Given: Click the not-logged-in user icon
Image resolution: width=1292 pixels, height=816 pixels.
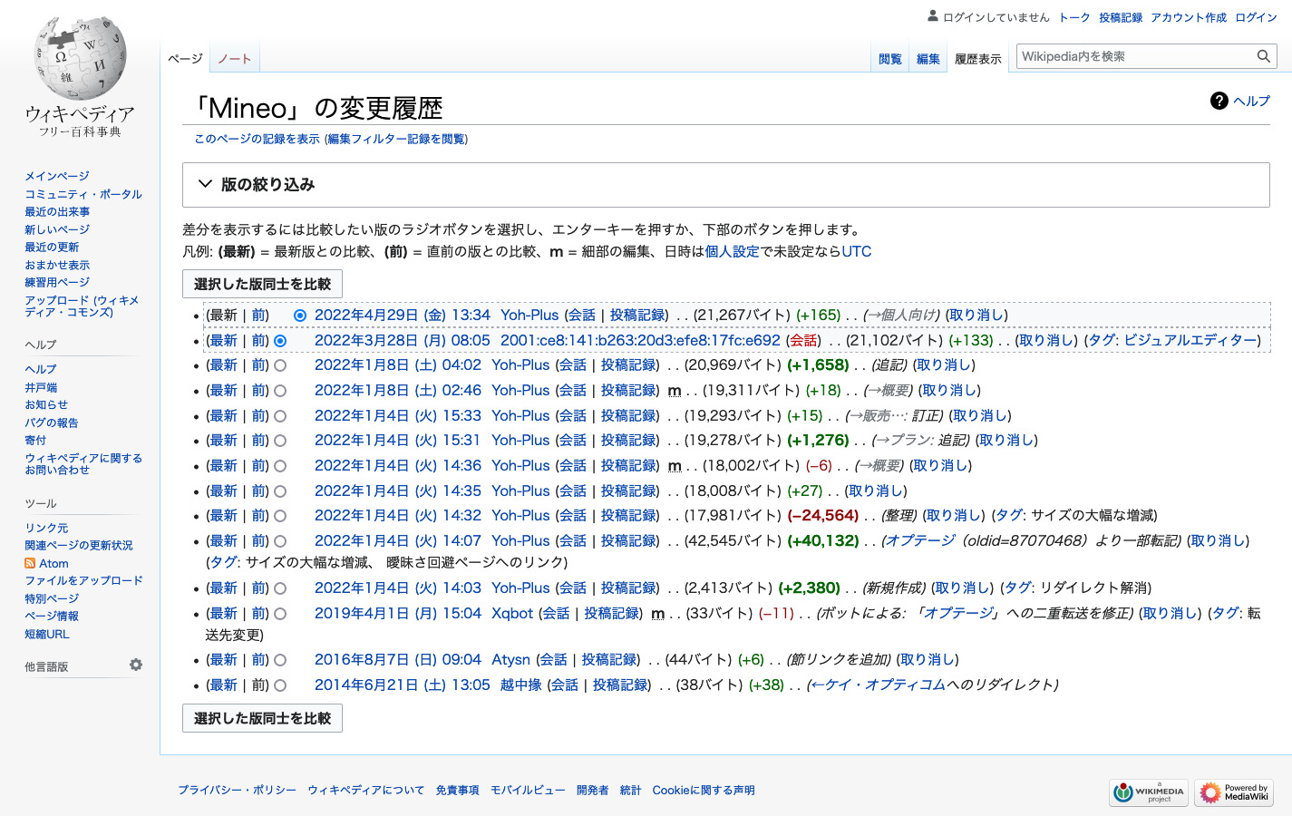Looking at the screenshot, I should click(932, 16).
